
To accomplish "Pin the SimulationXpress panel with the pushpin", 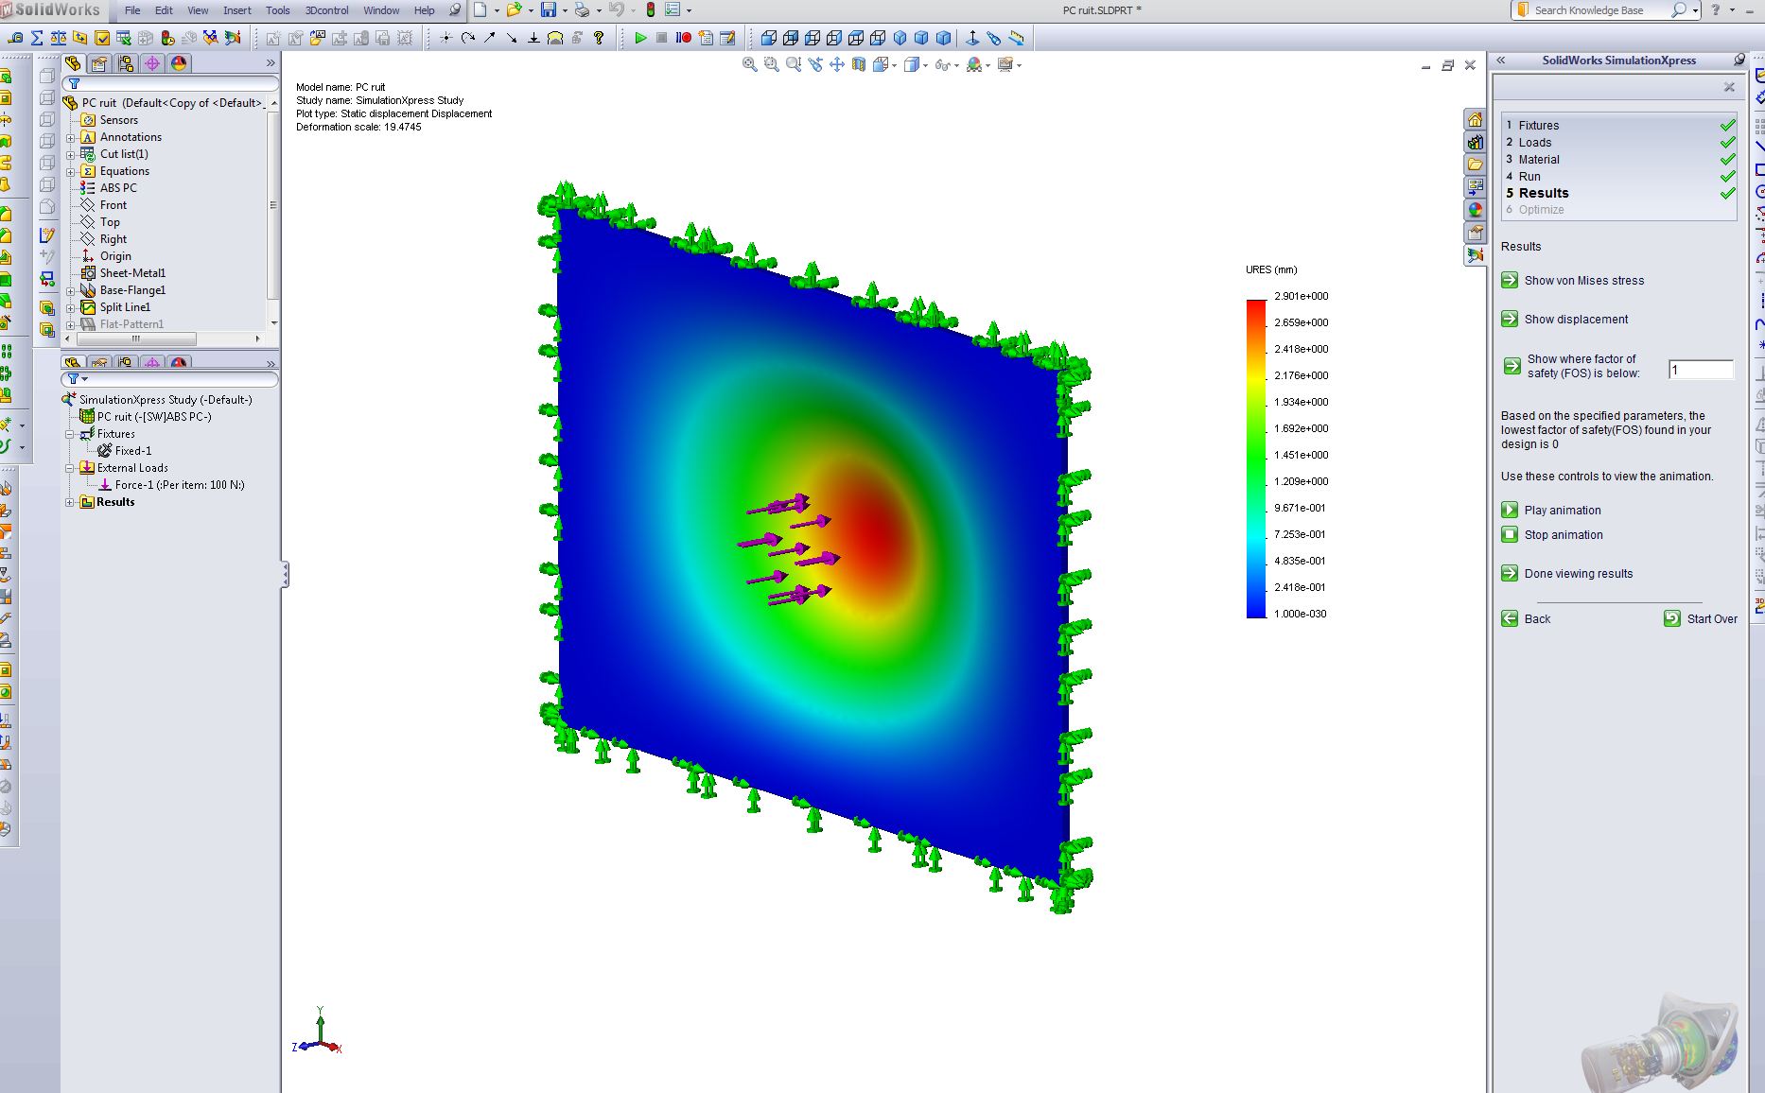I will click(x=1739, y=60).
